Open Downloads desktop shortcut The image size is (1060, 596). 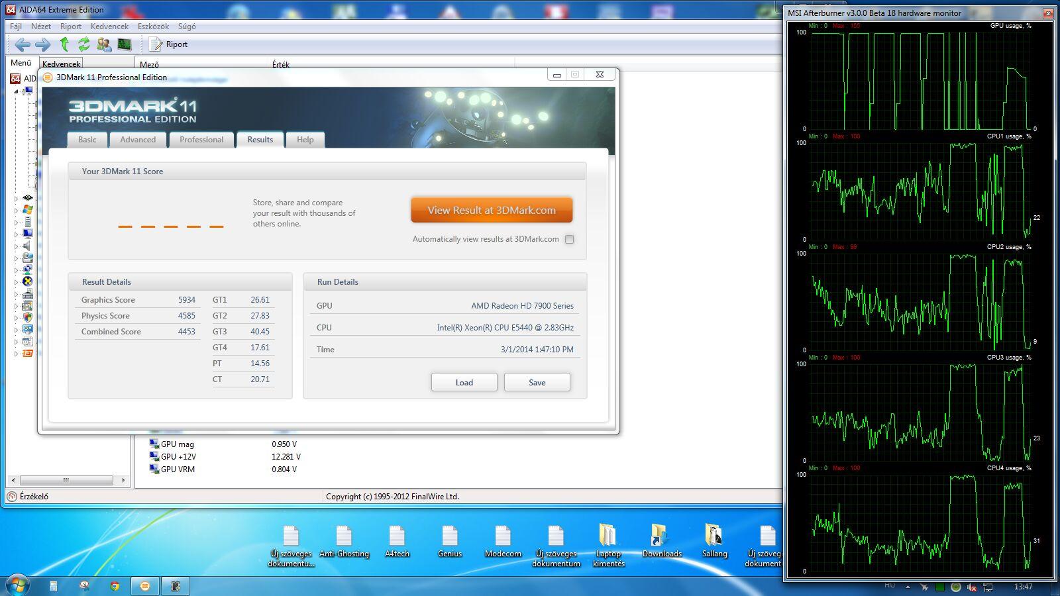pos(661,540)
